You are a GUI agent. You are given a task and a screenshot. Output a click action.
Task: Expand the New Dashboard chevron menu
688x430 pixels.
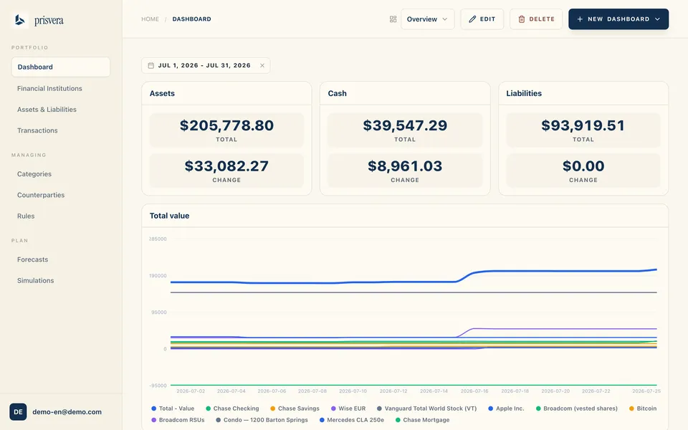pyautogui.click(x=657, y=19)
